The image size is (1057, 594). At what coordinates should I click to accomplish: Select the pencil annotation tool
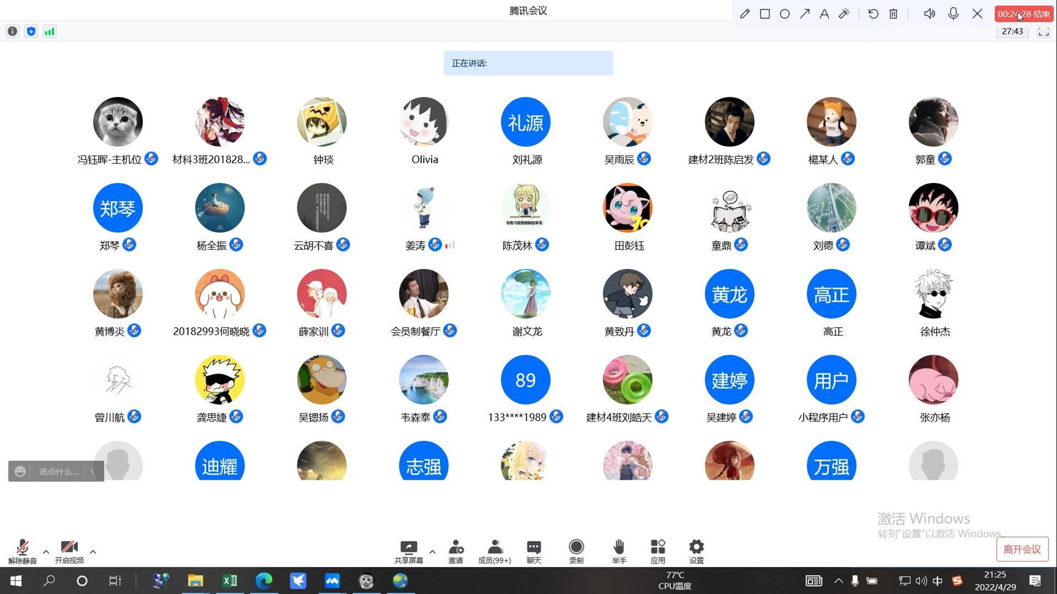[x=745, y=14]
